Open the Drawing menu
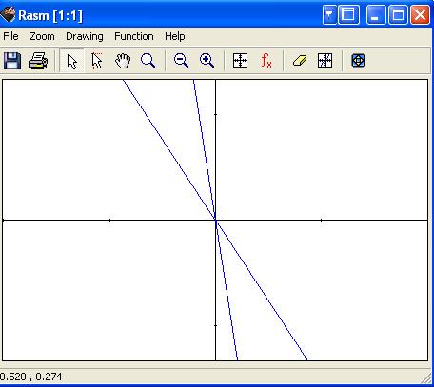This screenshot has height=387, width=434. tap(85, 36)
